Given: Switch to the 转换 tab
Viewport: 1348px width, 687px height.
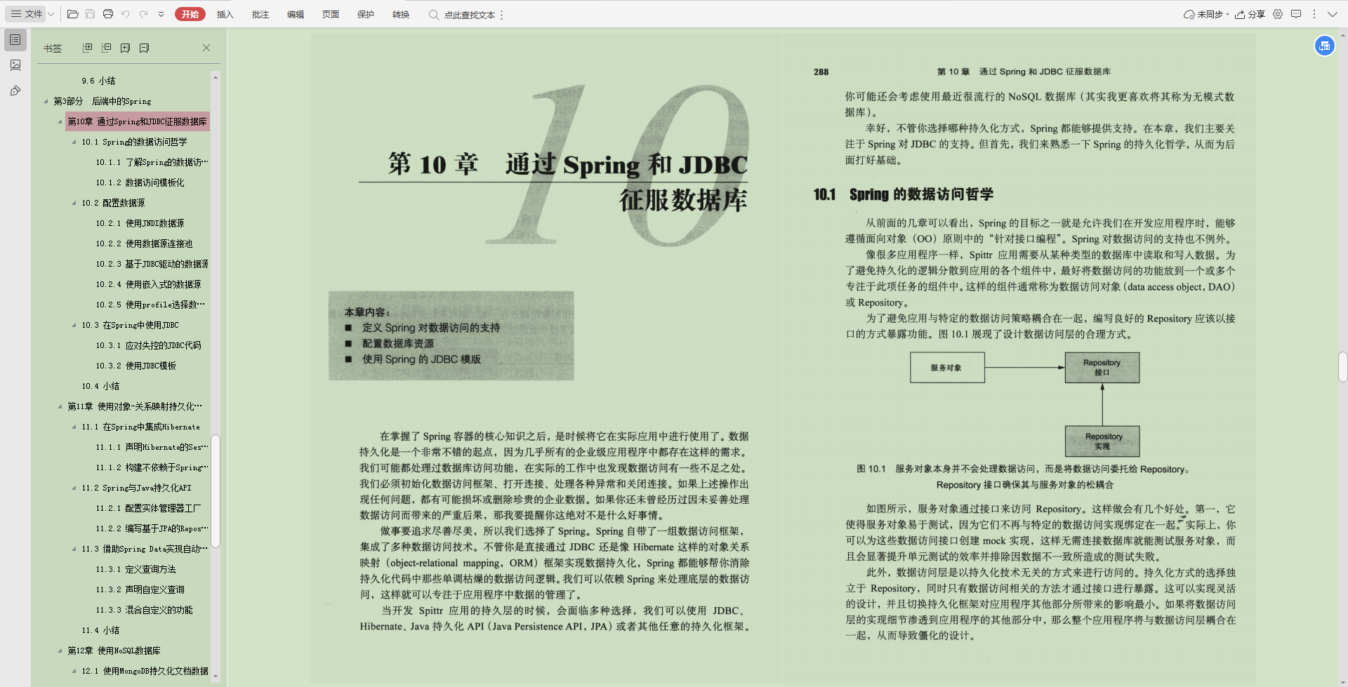Looking at the screenshot, I should tap(400, 13).
